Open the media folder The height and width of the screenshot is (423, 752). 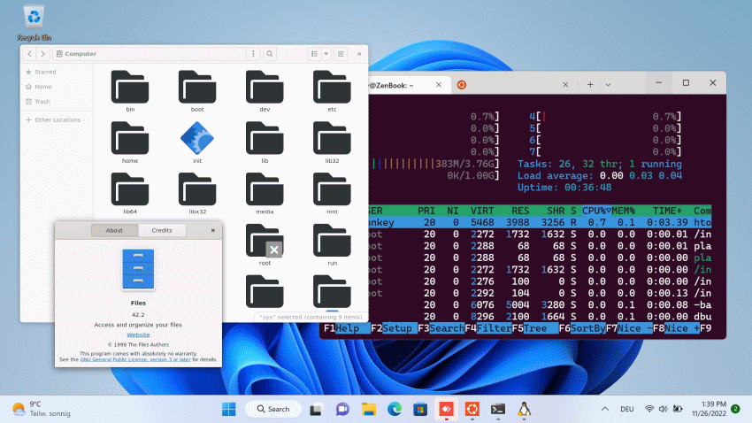[x=265, y=193]
